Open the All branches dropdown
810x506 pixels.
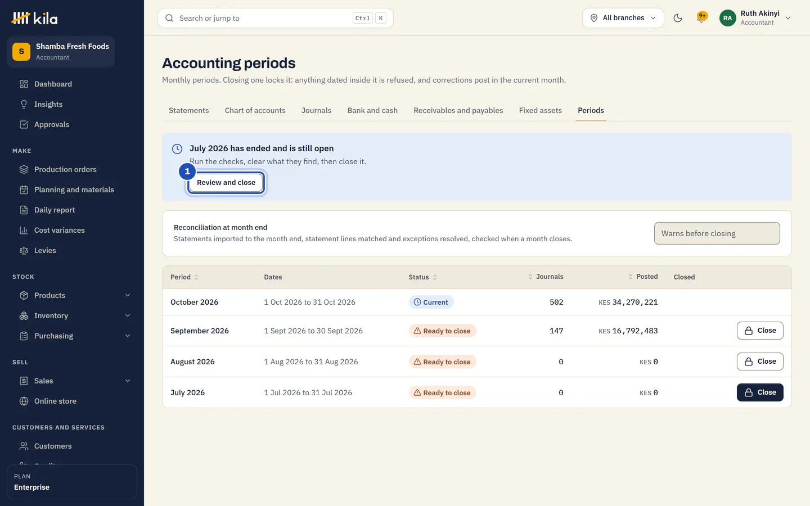pyautogui.click(x=623, y=18)
